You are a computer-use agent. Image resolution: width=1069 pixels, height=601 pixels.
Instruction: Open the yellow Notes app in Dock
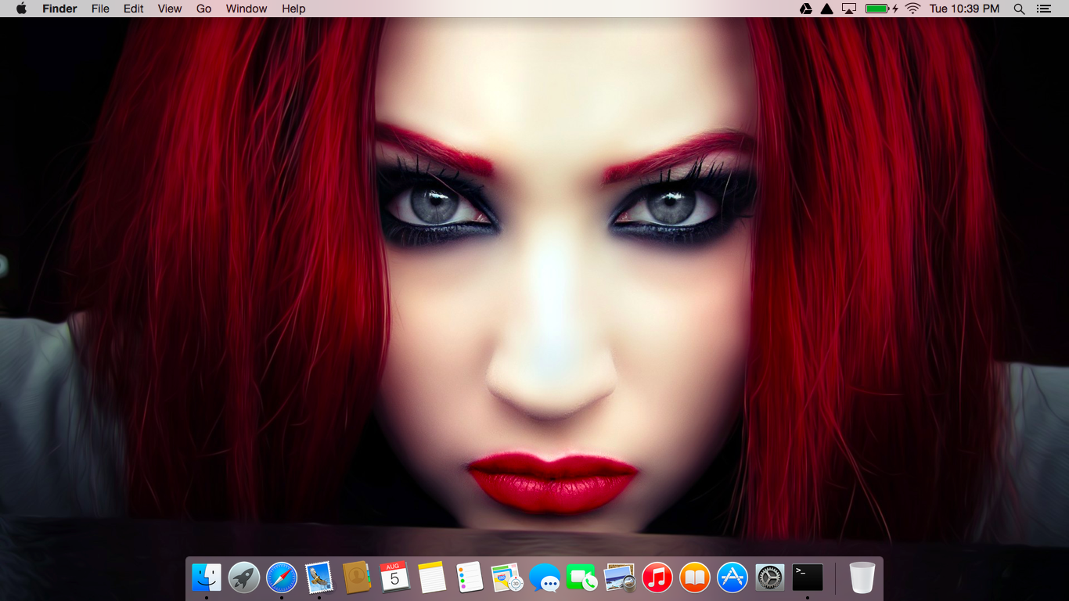pyautogui.click(x=432, y=578)
